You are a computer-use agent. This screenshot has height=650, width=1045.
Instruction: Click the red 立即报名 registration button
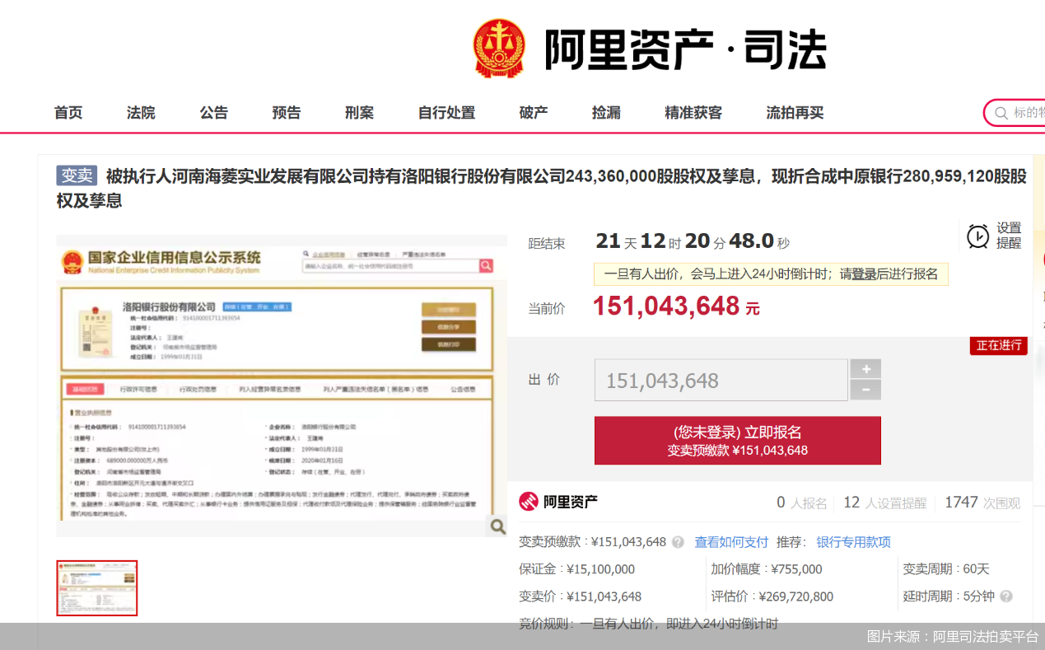pyautogui.click(x=738, y=441)
